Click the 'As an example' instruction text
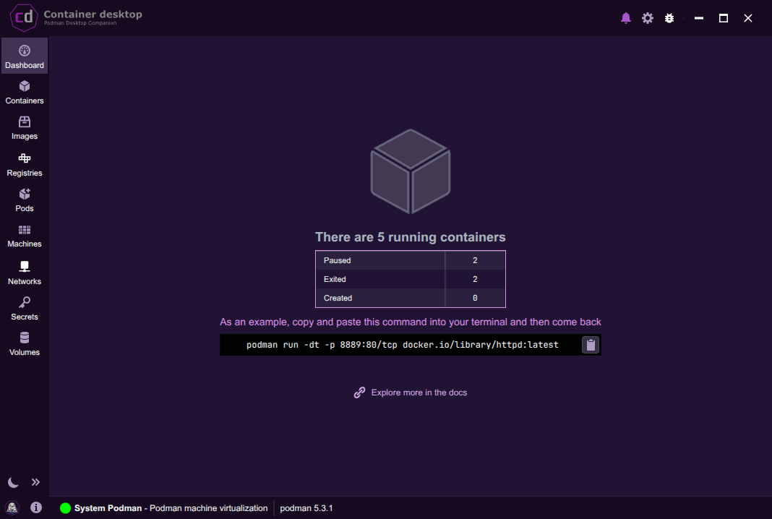The height and width of the screenshot is (519, 772). pos(410,322)
